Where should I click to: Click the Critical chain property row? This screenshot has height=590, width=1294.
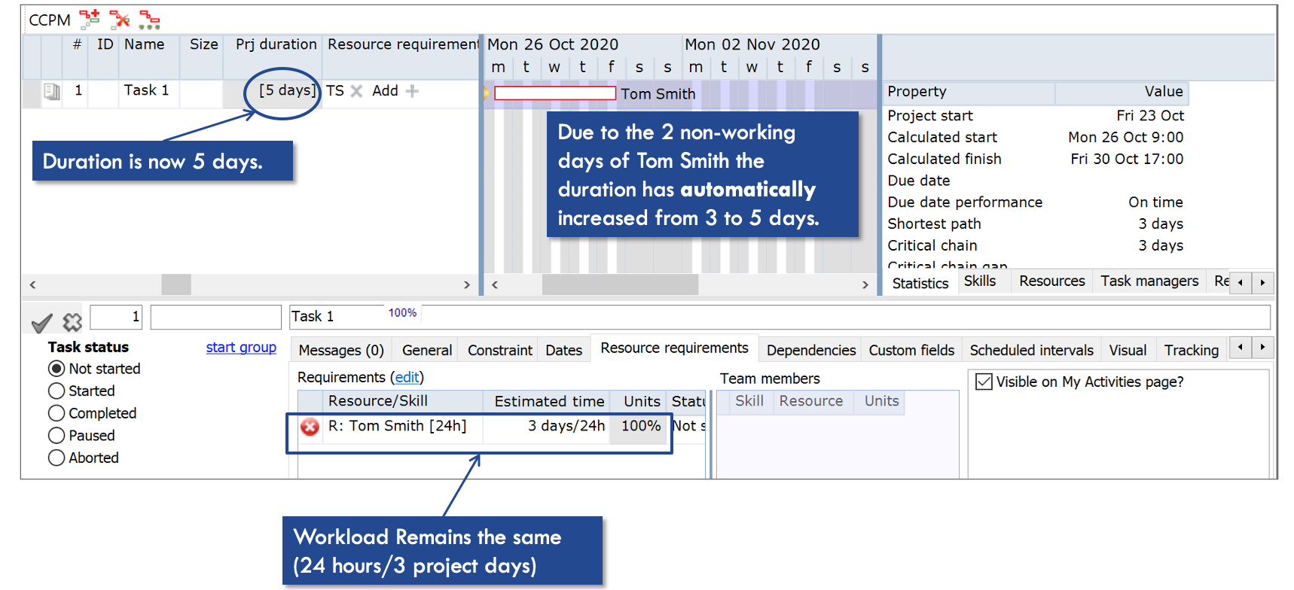coord(1036,245)
